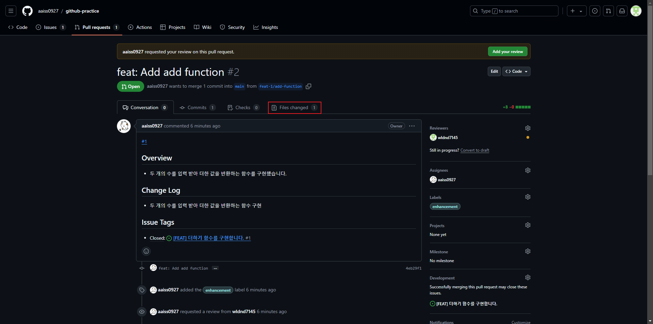The width and height of the screenshot is (653, 324).
Task: Open the comment options three-dot menu
Action: click(412, 126)
